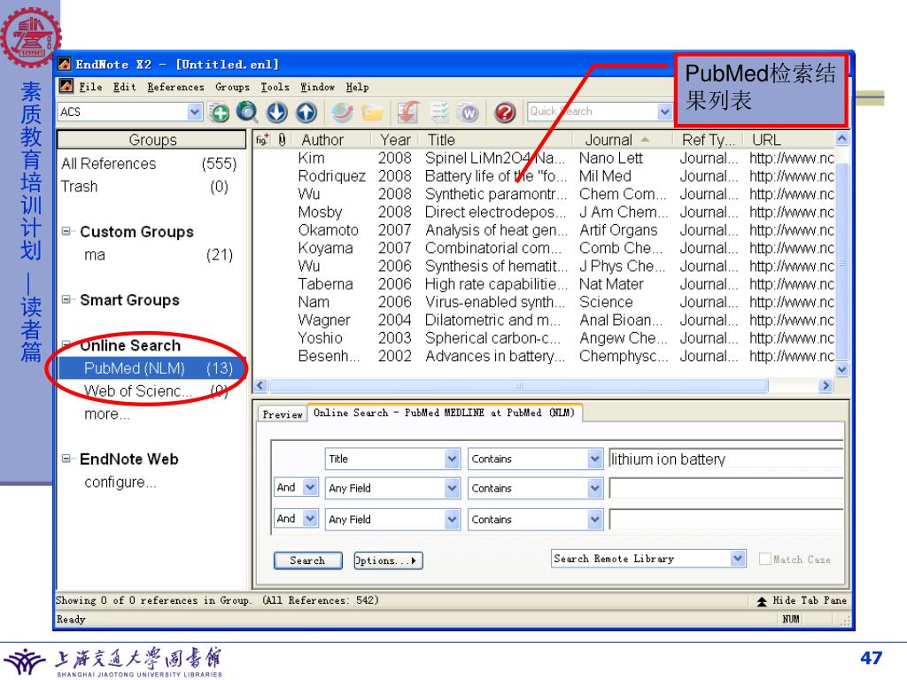Select the Web of Science group

coord(152,390)
